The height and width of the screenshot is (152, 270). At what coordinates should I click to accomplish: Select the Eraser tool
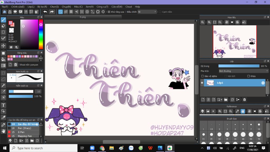3,26
